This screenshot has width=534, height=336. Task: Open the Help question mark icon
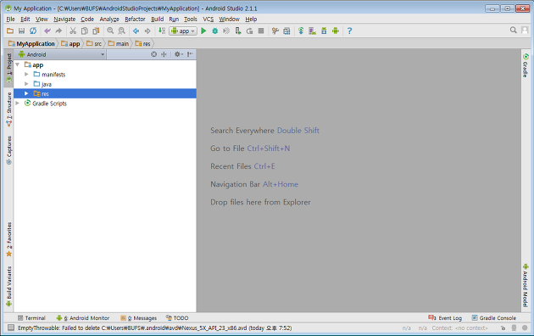(349, 31)
